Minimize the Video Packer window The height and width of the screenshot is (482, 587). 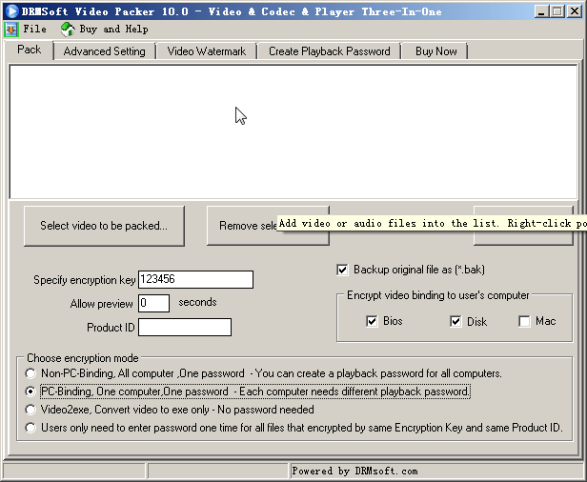coord(541,11)
